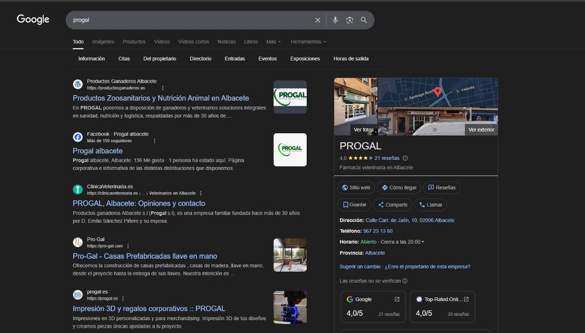Open the map thumbnail with red pin
Screen dimensions: 585x333
(437, 92)
